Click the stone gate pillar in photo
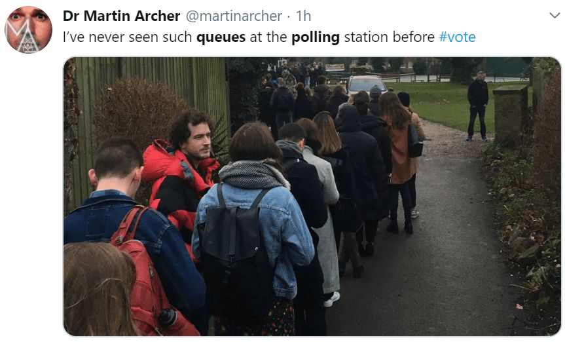 coord(511,113)
